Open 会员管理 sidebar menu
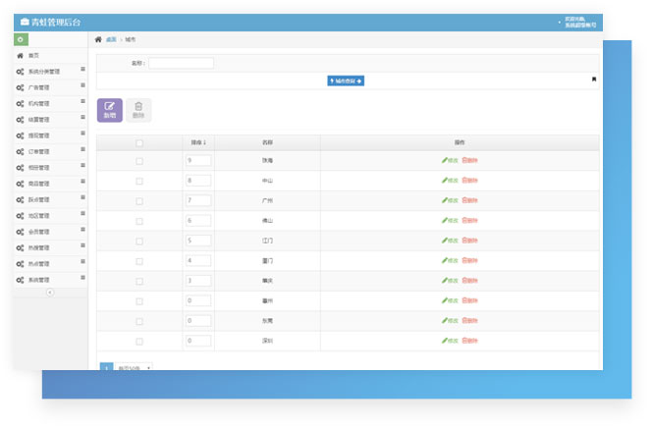 tap(51, 232)
